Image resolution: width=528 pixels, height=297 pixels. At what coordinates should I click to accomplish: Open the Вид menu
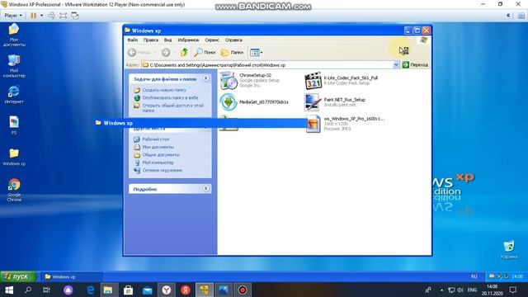[x=167, y=40]
